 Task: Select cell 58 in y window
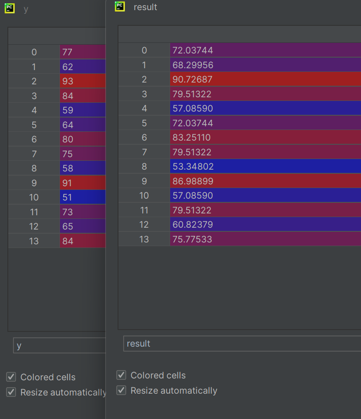click(x=83, y=168)
